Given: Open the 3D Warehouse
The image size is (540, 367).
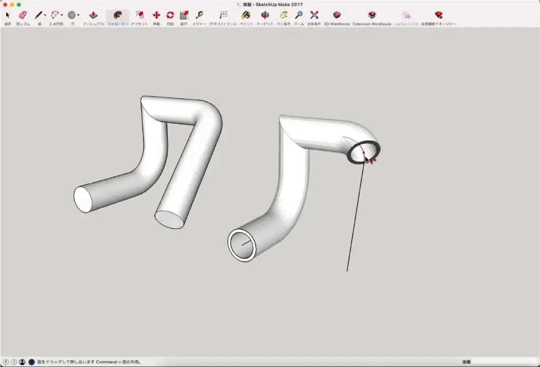Looking at the screenshot, I should [x=336, y=15].
